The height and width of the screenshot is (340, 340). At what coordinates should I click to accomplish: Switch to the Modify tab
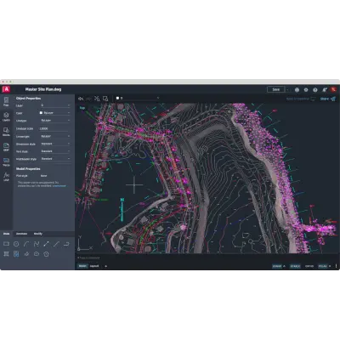coord(38,234)
